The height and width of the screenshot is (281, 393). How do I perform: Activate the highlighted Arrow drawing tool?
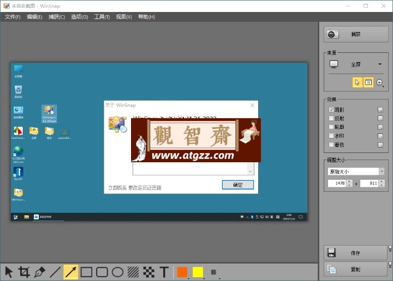(70, 272)
